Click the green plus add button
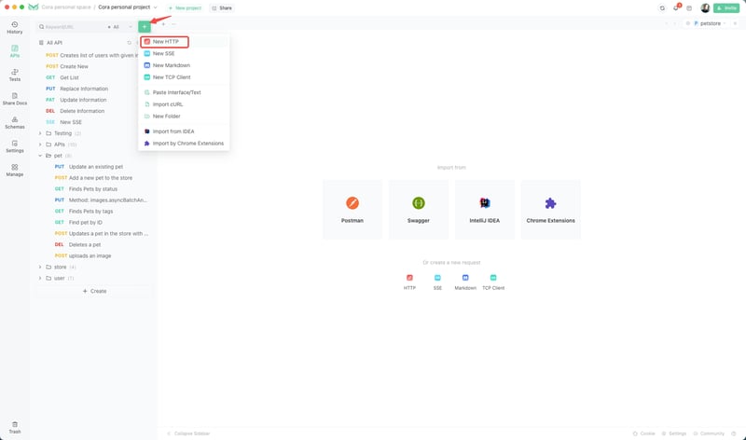Viewport: 746px width, 440px height. pyautogui.click(x=145, y=27)
